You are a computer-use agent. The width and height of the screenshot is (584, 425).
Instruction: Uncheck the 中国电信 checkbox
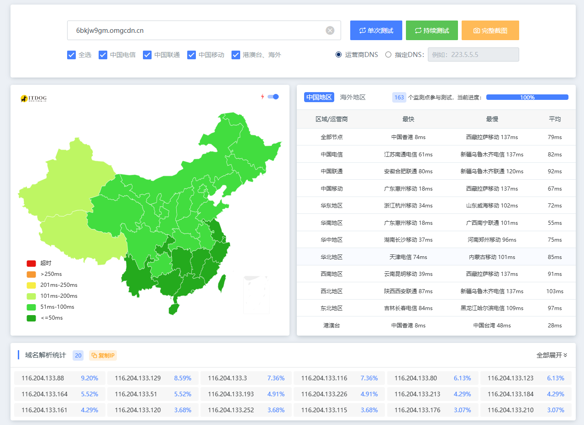[103, 55]
